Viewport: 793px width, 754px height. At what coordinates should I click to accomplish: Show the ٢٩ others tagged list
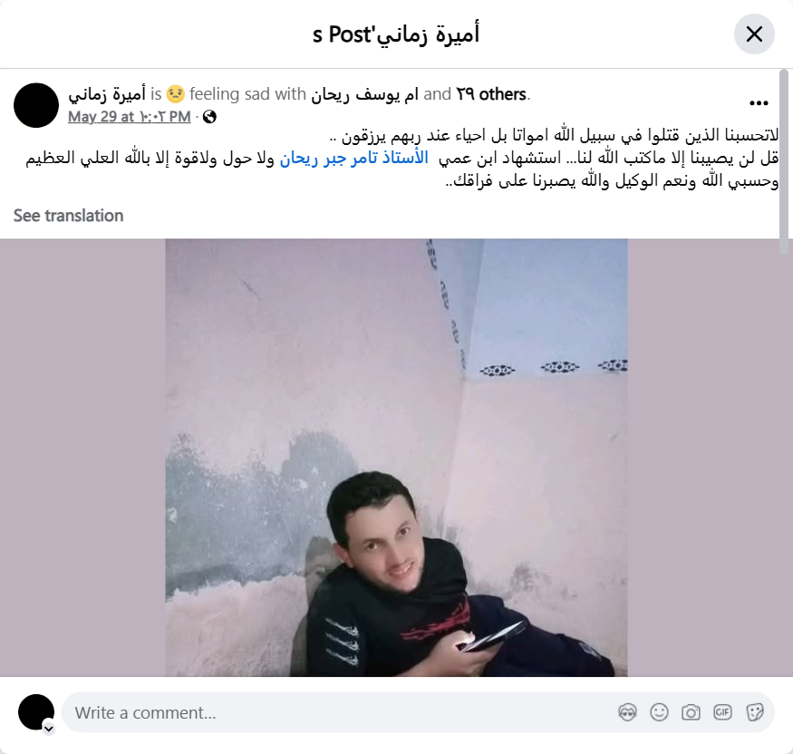tap(491, 94)
